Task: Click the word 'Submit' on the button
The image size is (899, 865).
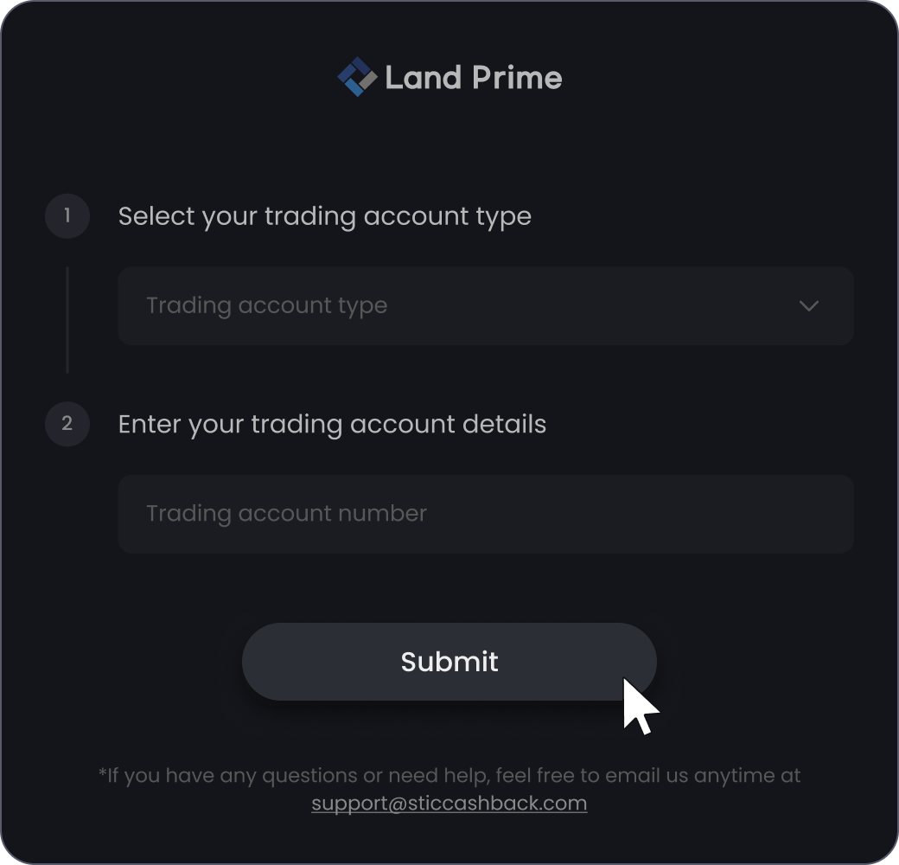Action: click(449, 662)
